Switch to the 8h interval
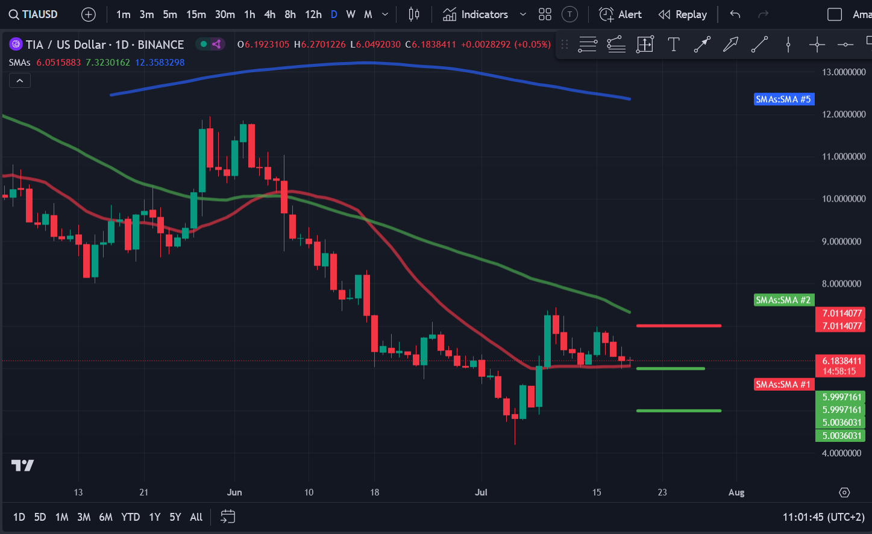The width and height of the screenshot is (872, 534). [290, 14]
